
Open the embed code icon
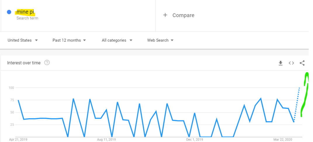click(x=291, y=63)
